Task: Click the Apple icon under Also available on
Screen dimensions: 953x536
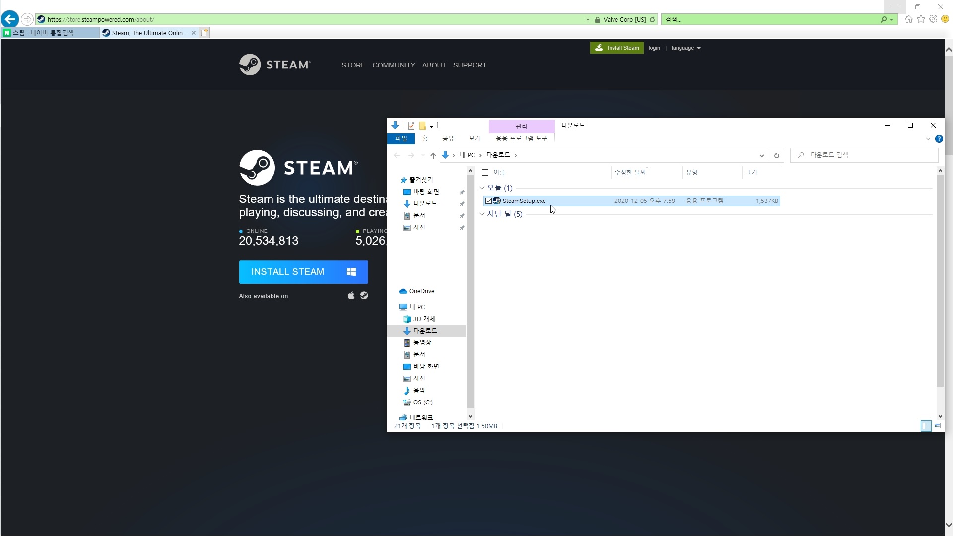Action: point(351,296)
